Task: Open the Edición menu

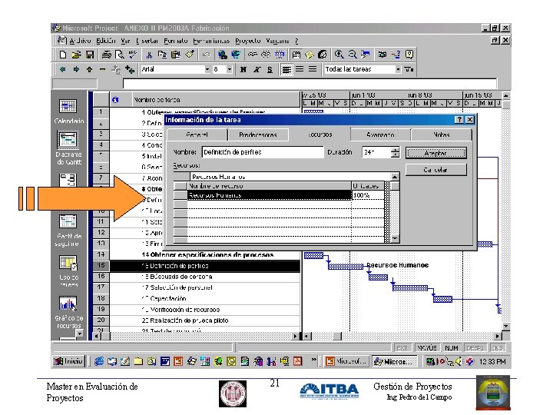Action: click(106, 41)
